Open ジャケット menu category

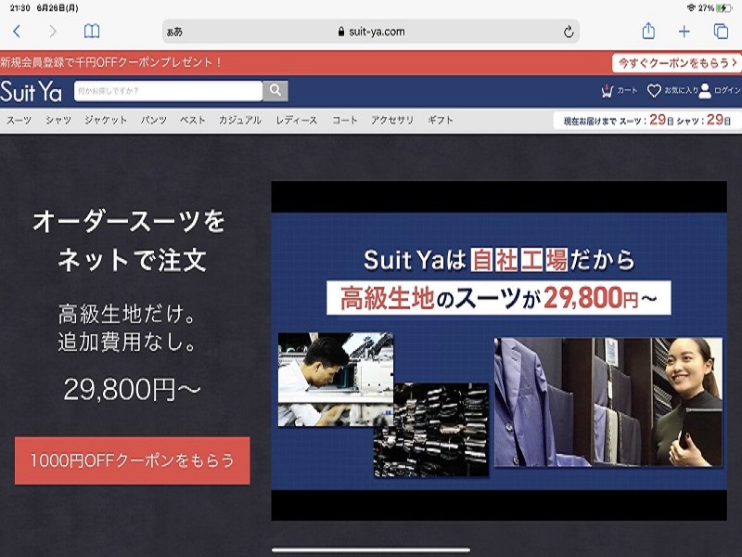point(106,121)
